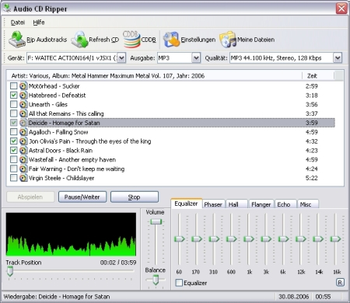Click the Pause/Weiter button
This screenshot has width=350, height=303.
(82, 197)
